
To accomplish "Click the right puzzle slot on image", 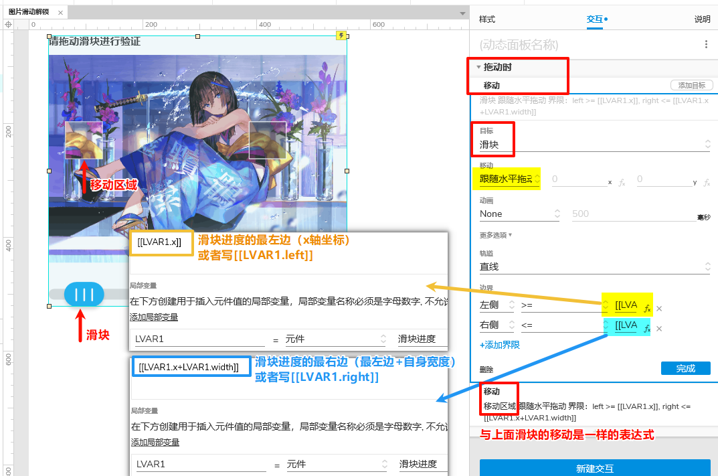I will (x=268, y=140).
